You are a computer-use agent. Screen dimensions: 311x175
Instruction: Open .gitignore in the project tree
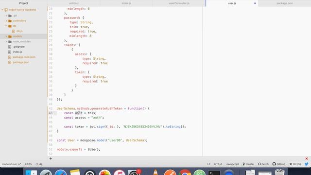(19, 47)
